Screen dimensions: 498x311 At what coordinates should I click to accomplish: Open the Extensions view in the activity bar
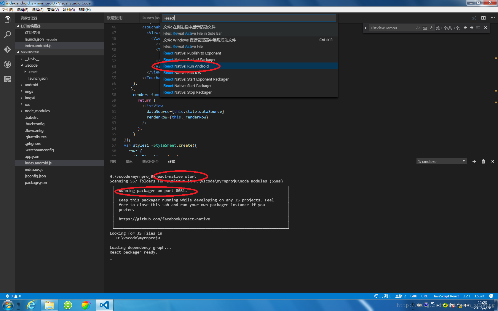point(7,79)
